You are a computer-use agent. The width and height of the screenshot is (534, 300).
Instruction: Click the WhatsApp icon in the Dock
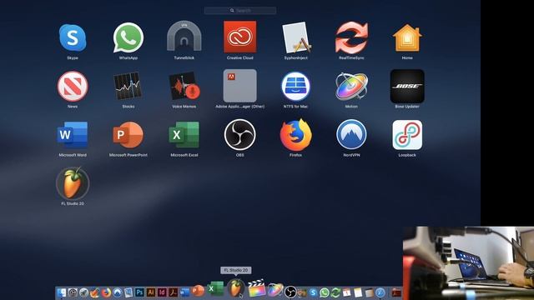coord(325,292)
